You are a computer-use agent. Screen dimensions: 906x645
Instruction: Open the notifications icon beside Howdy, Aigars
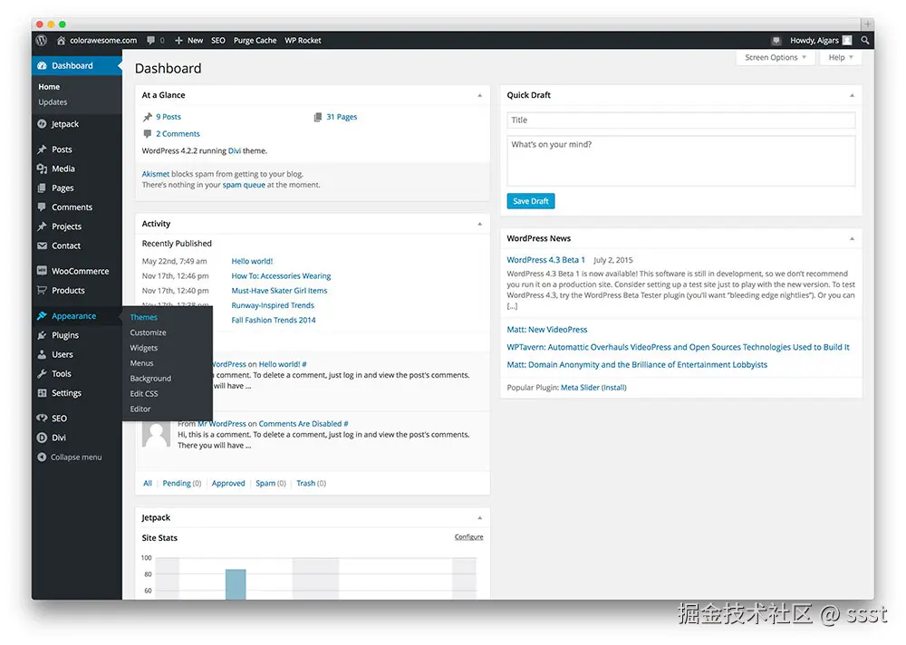coord(776,41)
